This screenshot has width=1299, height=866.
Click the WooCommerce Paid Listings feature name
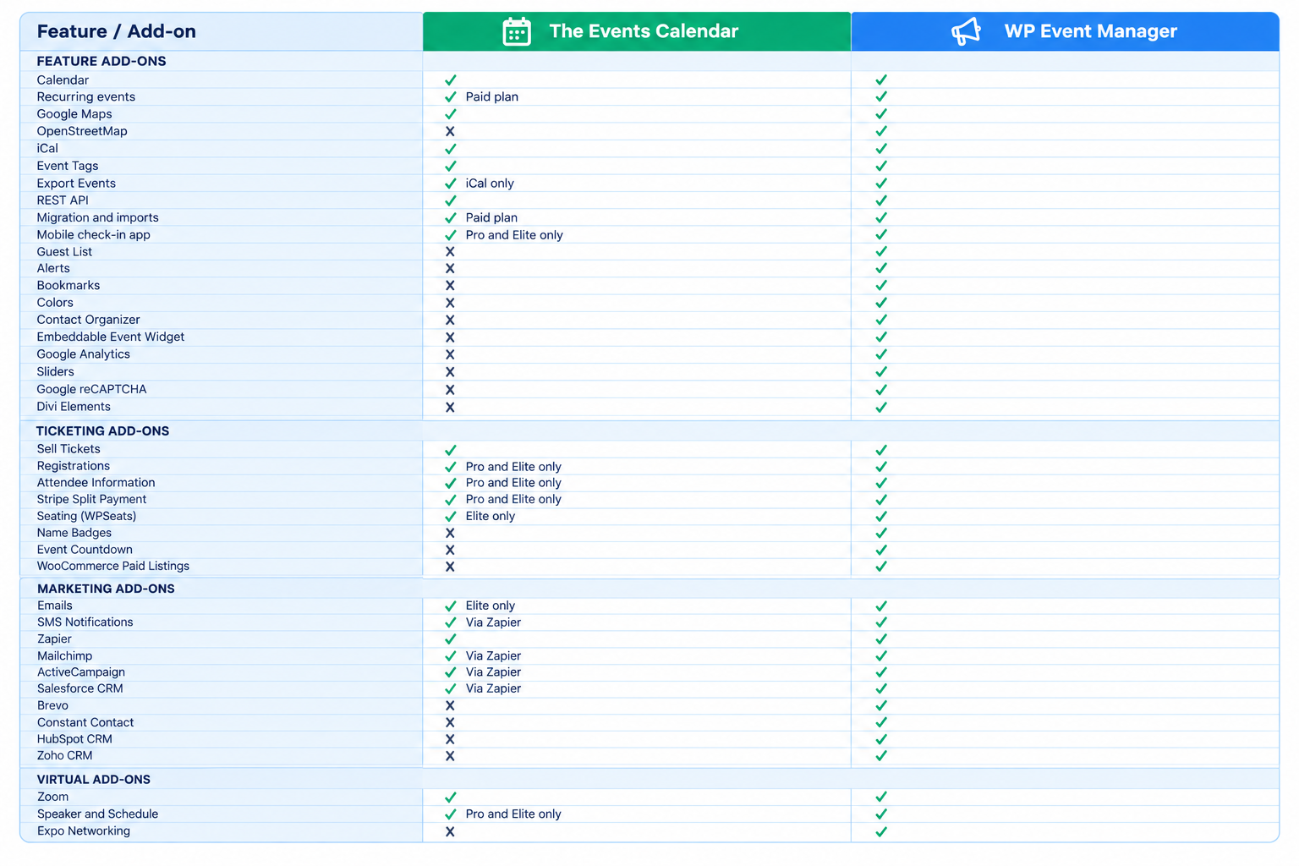(x=113, y=566)
